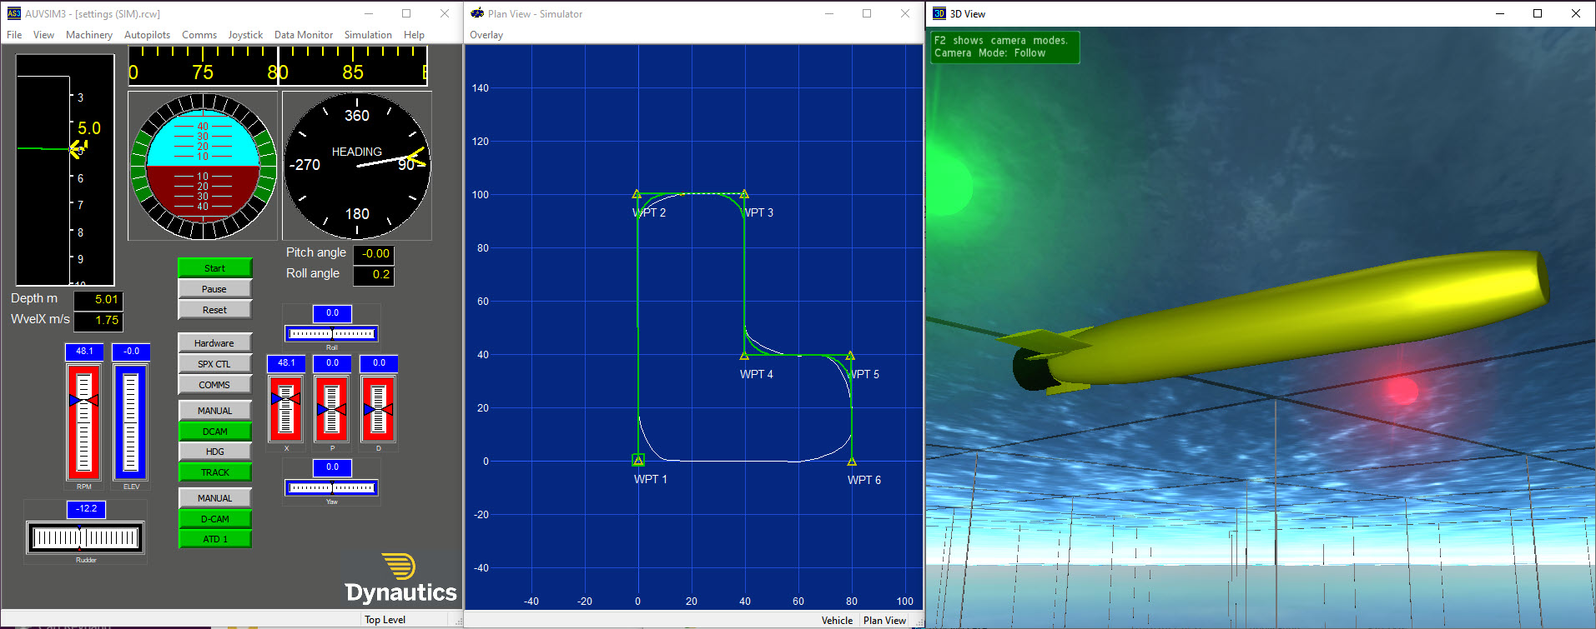Disable the ATD 1 mode button

click(214, 539)
